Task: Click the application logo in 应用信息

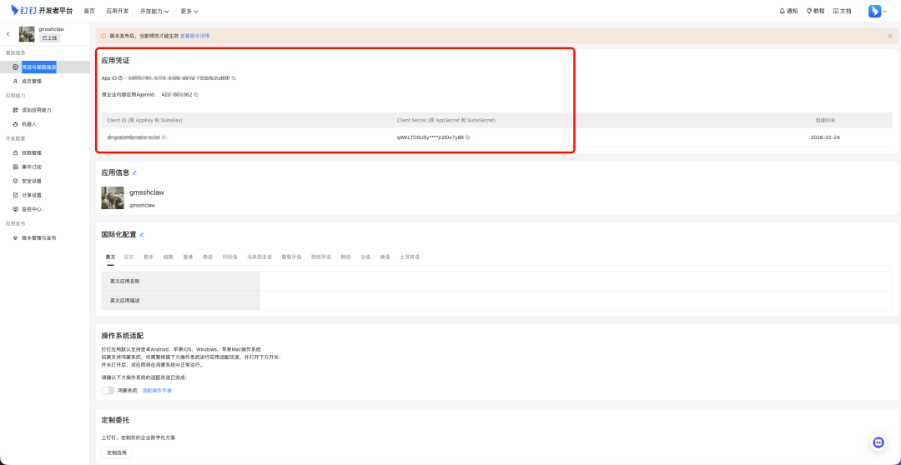Action: click(x=113, y=197)
